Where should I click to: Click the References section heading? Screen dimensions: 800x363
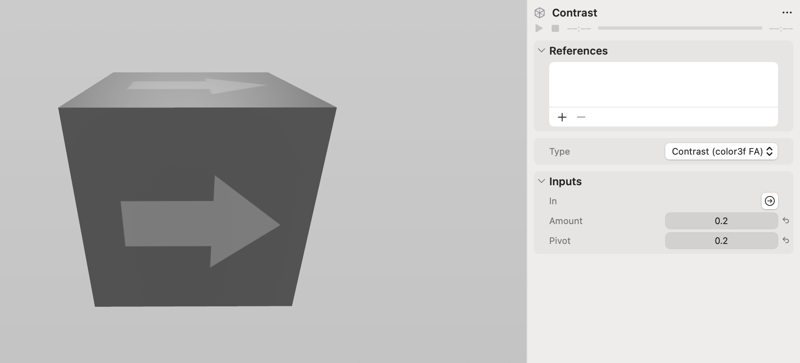(579, 51)
